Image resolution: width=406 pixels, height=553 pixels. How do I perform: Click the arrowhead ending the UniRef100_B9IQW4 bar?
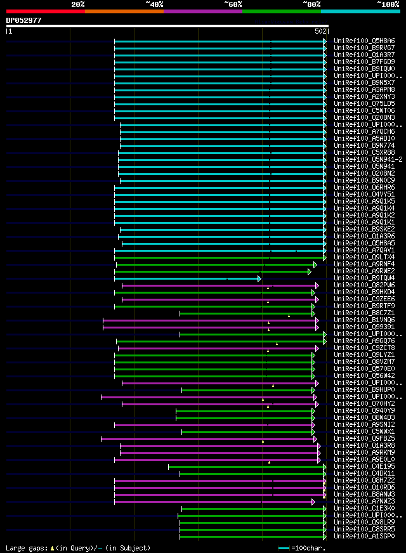click(x=259, y=278)
